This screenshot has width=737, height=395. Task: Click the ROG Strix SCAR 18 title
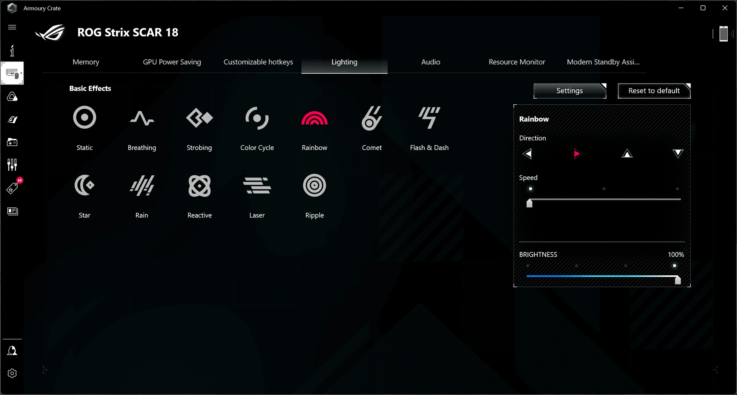[x=128, y=33]
